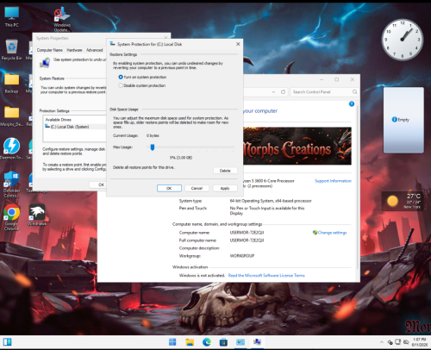Image resolution: width=431 pixels, height=350 pixels.
Task: Click the Morphs Creations banner image
Action: coord(297,146)
